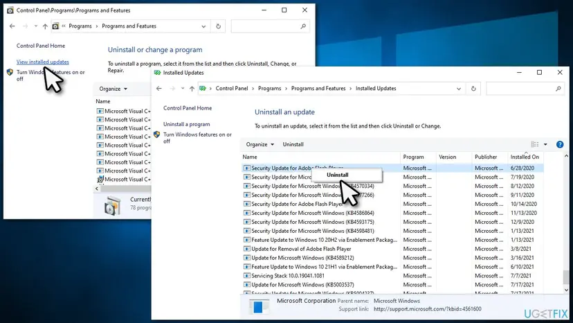Select Update for Microsoft Windows KB5003537

pos(392,285)
